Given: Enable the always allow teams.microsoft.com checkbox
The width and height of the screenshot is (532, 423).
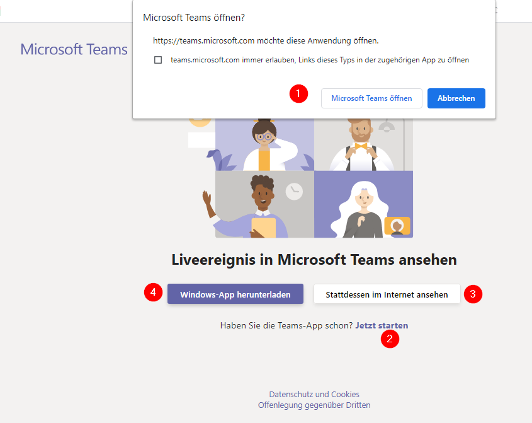Looking at the screenshot, I should (158, 60).
